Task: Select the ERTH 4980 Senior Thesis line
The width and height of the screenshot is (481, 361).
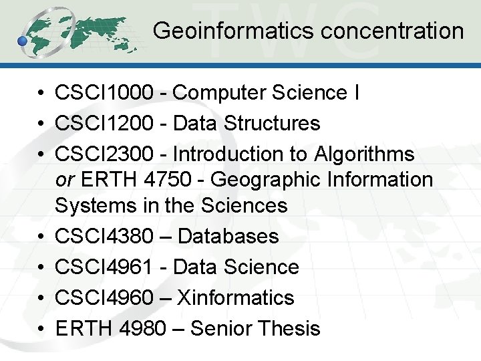Action: tap(188, 328)
